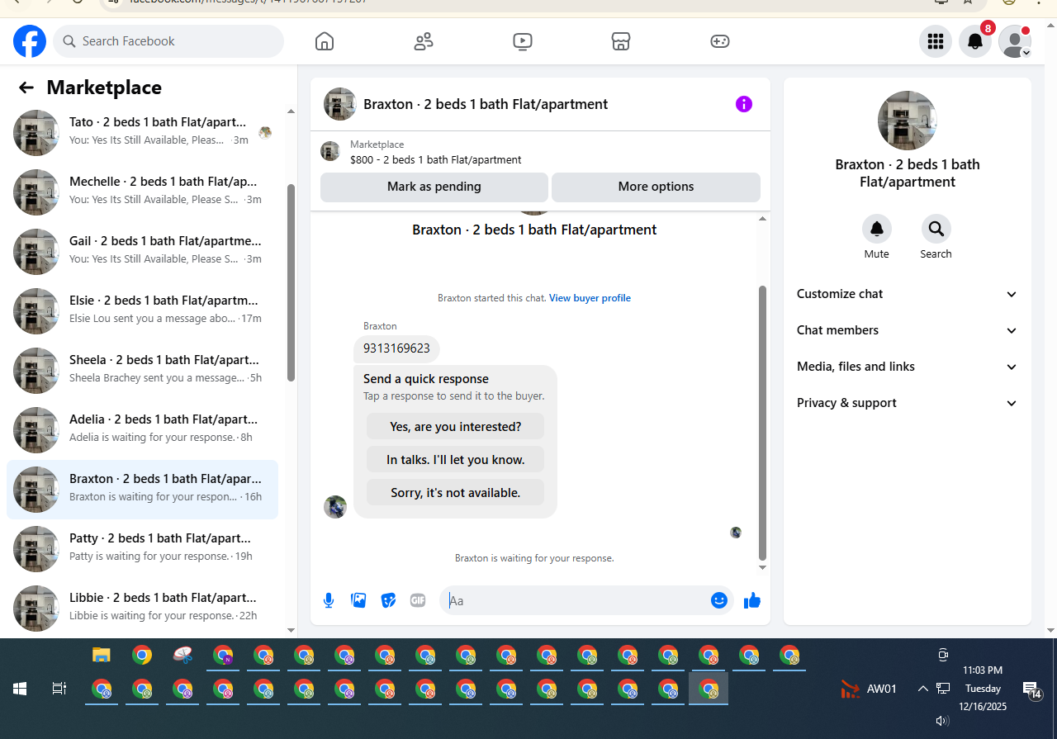Open the volume speaker tray icon

coord(942,721)
